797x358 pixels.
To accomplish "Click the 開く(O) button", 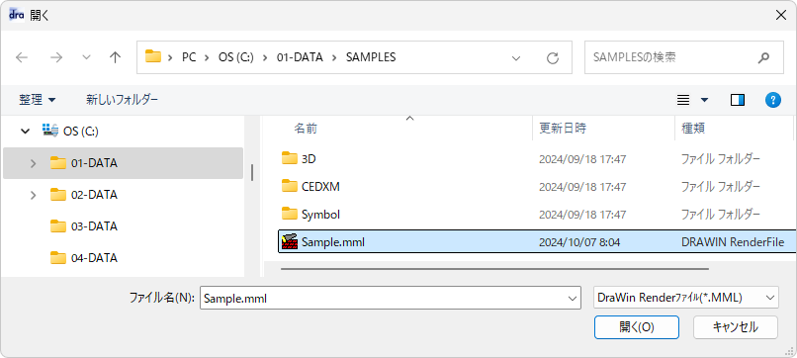I will 637,327.
